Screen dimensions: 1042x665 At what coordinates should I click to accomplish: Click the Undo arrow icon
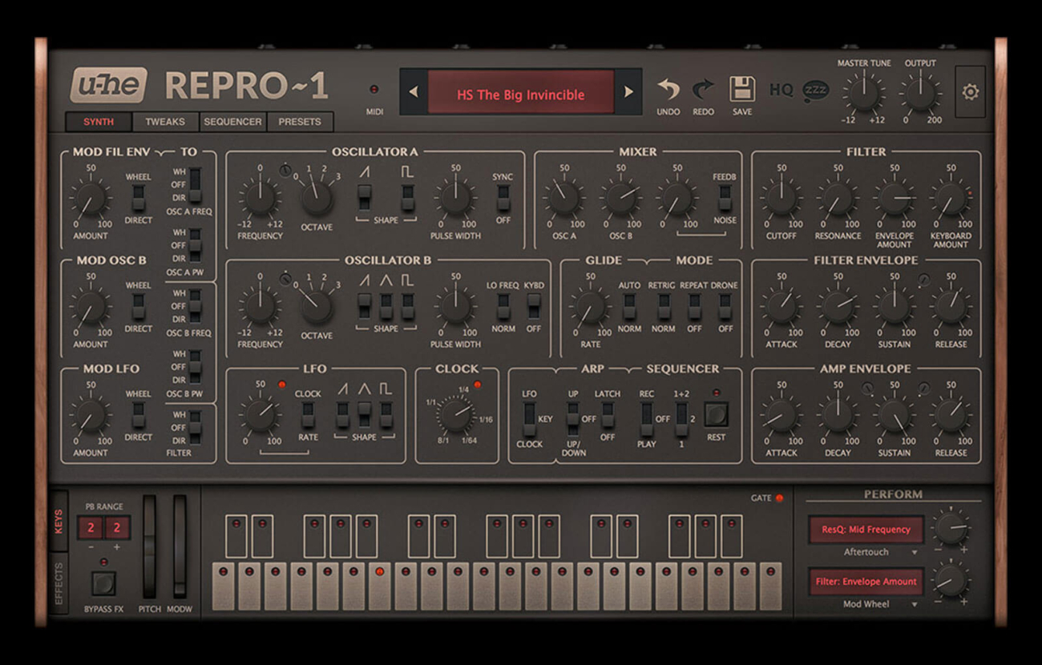tap(668, 89)
